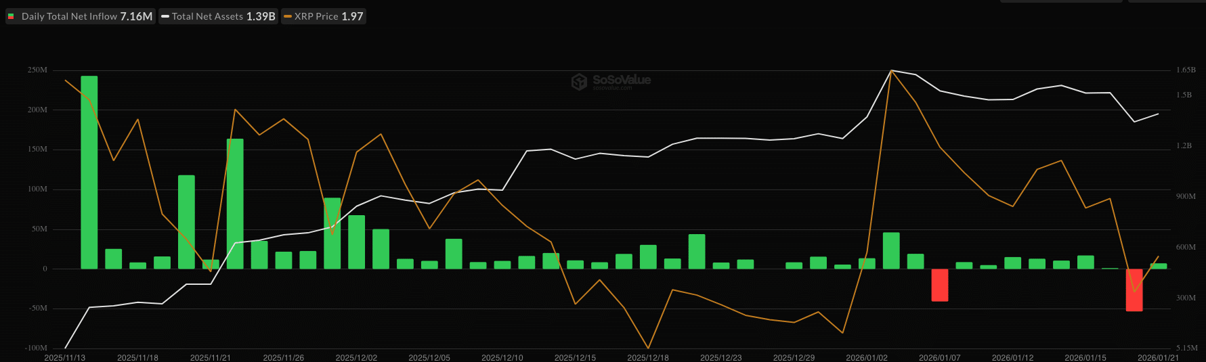Image resolution: width=1206 pixels, height=362 pixels.
Task: Click the -50M left axis label
Action: point(38,308)
